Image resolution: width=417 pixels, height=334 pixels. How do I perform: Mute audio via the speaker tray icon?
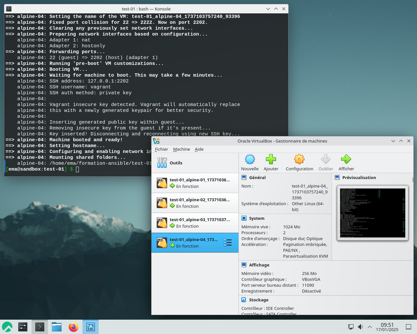coord(360,326)
